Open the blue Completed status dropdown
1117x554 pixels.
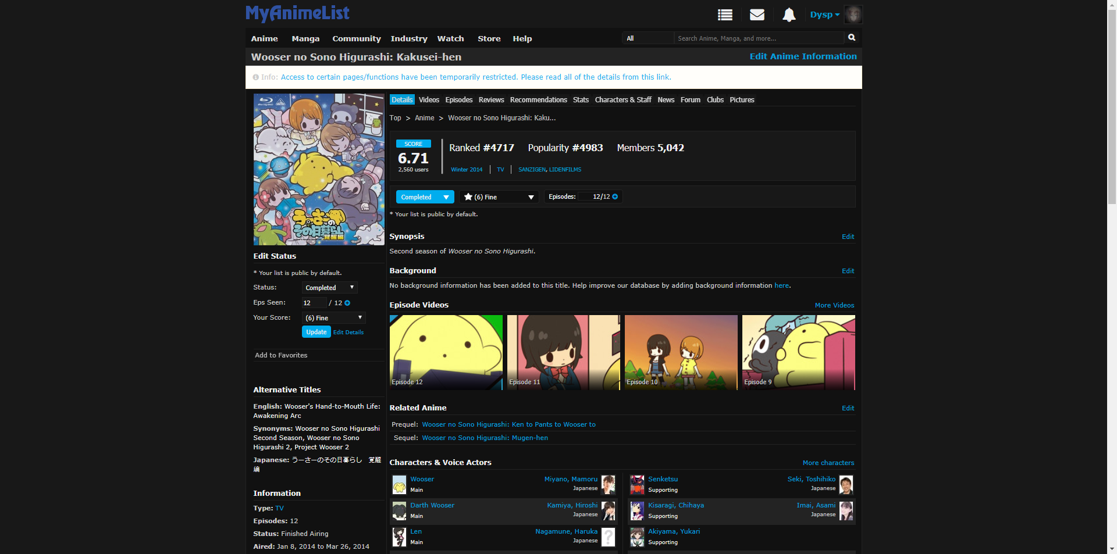point(425,197)
